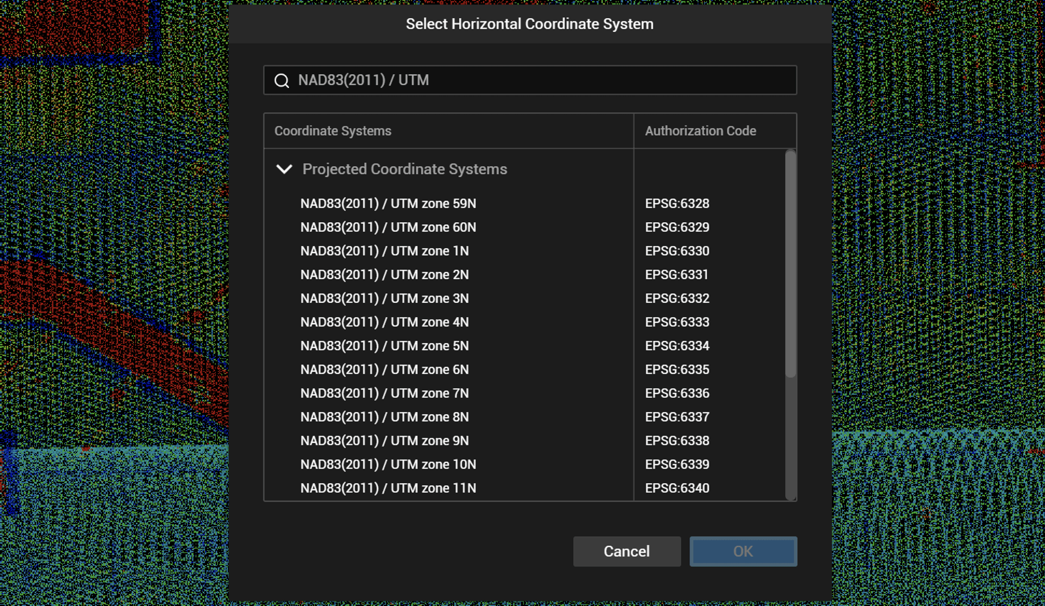The width and height of the screenshot is (1045, 606).
Task: Select NAD83(2011) / UTM zone 59N
Action: 388,203
